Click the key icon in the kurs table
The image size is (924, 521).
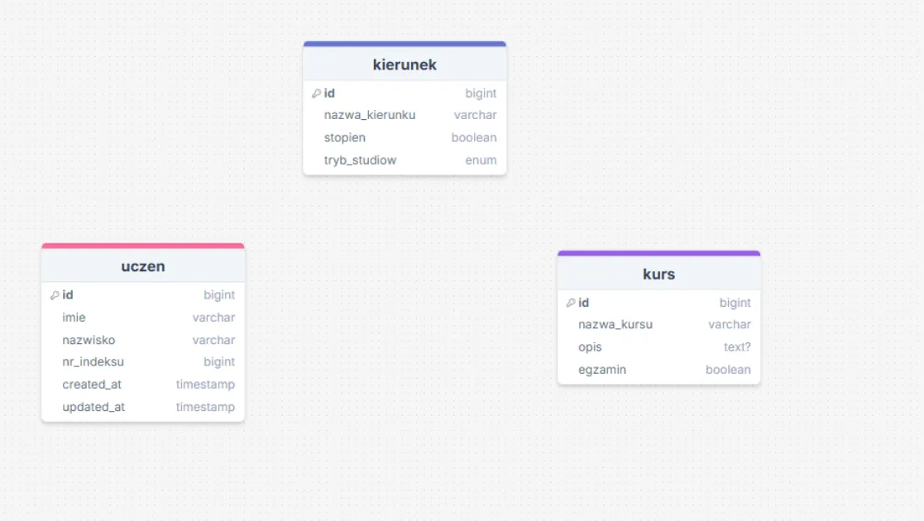(571, 303)
